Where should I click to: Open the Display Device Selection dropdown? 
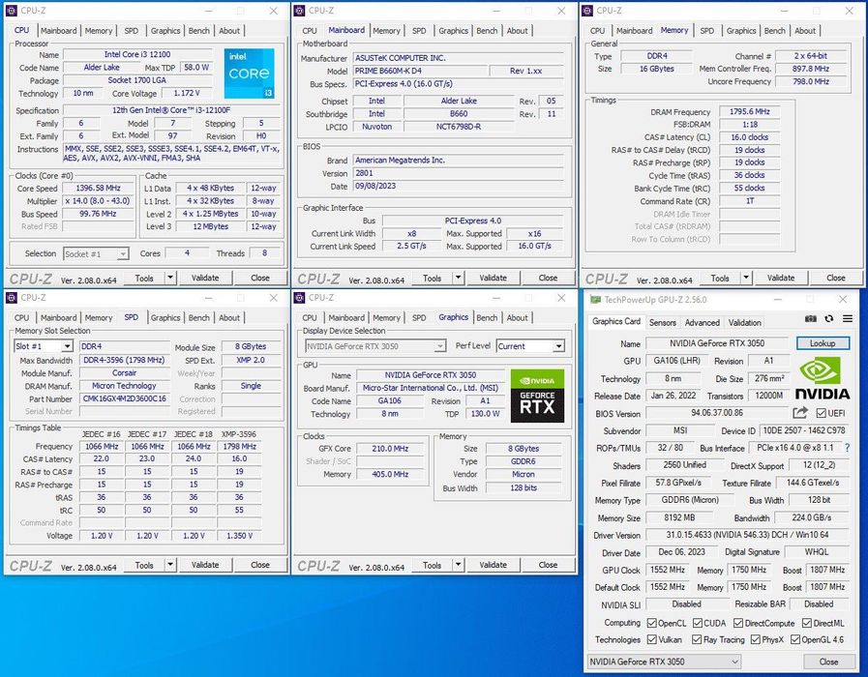click(375, 346)
